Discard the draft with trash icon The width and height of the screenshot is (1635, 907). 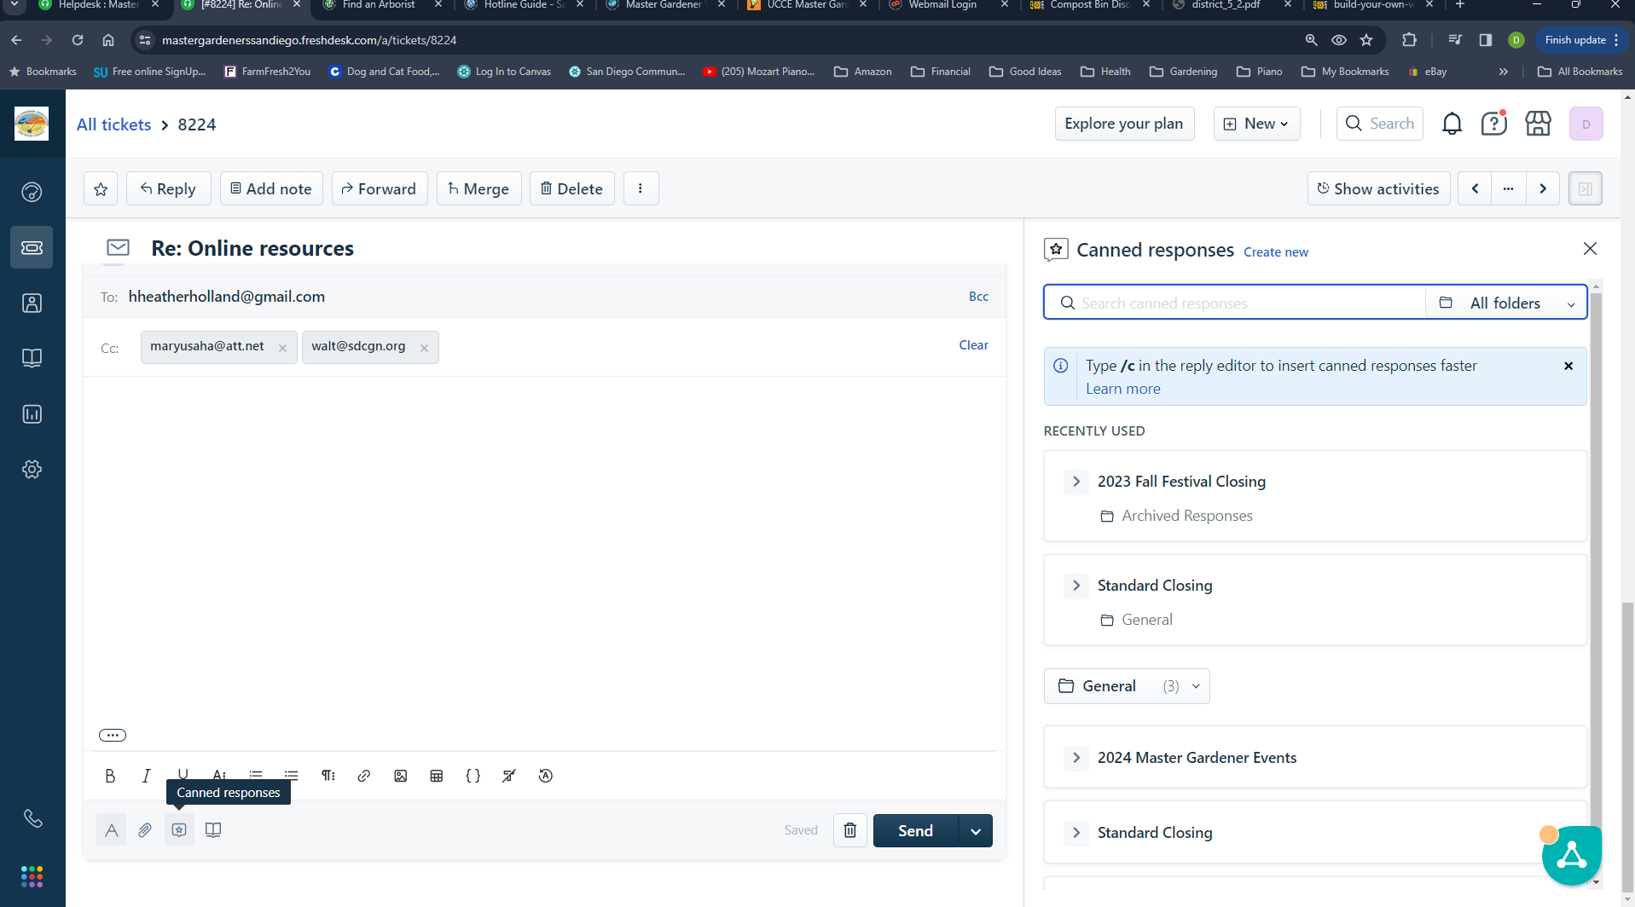[850, 830]
